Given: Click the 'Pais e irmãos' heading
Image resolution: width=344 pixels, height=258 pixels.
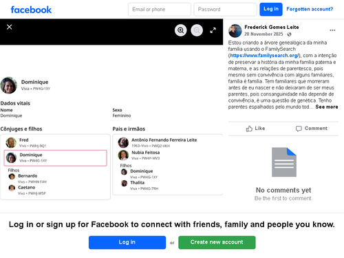Looking at the screenshot, I should coord(129,129).
